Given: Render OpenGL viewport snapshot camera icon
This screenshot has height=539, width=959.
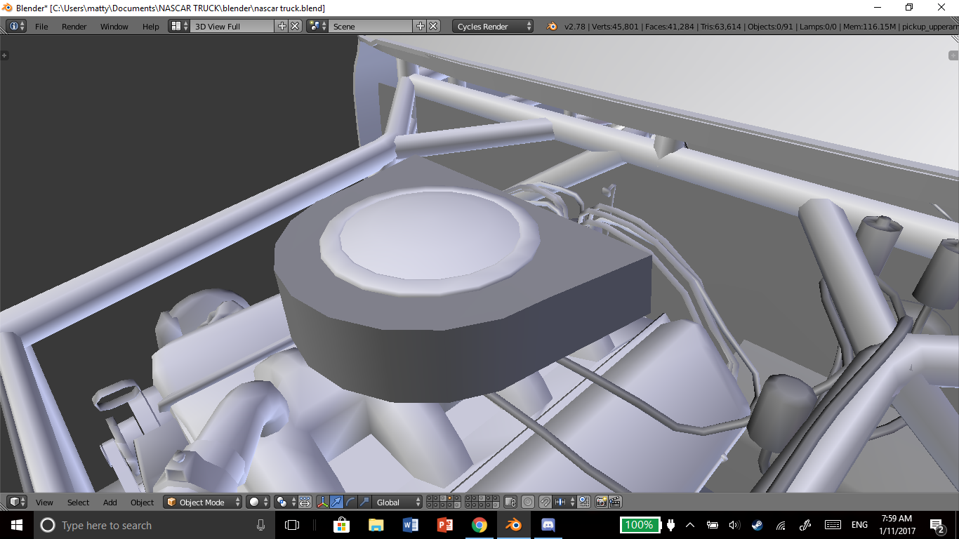Looking at the screenshot, I should tap(602, 502).
